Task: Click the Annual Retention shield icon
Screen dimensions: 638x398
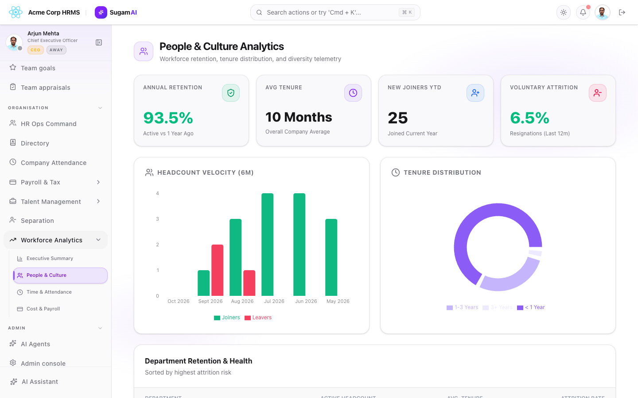Action: tap(231, 93)
